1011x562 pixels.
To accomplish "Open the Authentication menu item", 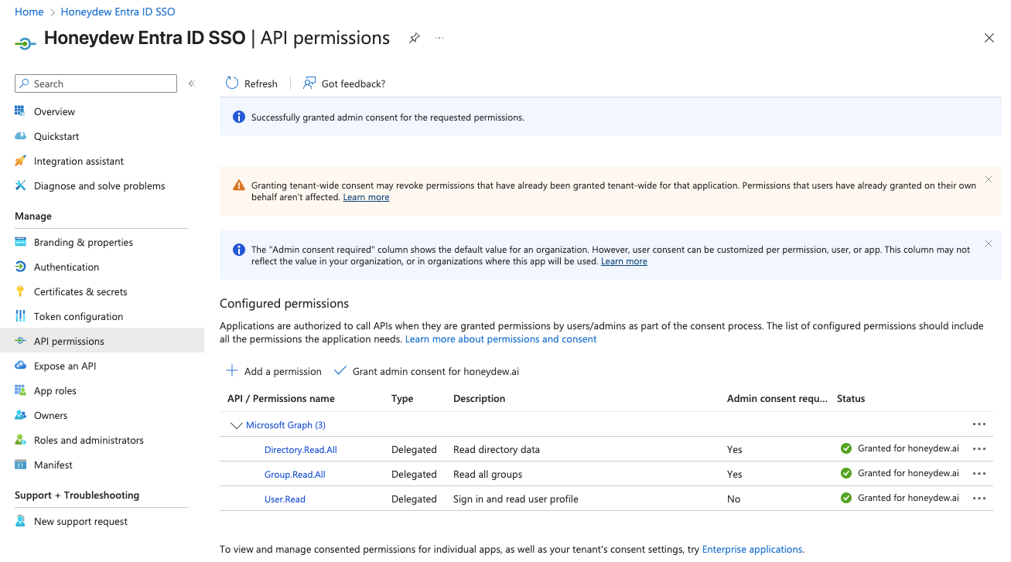I will tap(67, 267).
